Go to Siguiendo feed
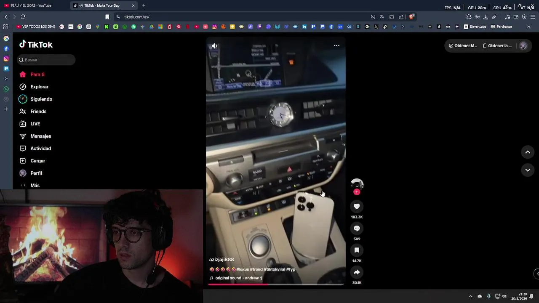539x303 pixels. point(35,99)
